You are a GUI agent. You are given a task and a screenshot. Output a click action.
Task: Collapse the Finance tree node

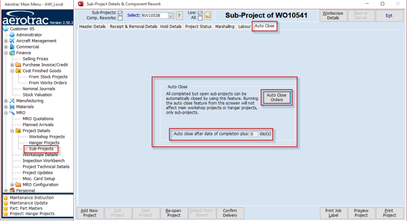point(6,53)
